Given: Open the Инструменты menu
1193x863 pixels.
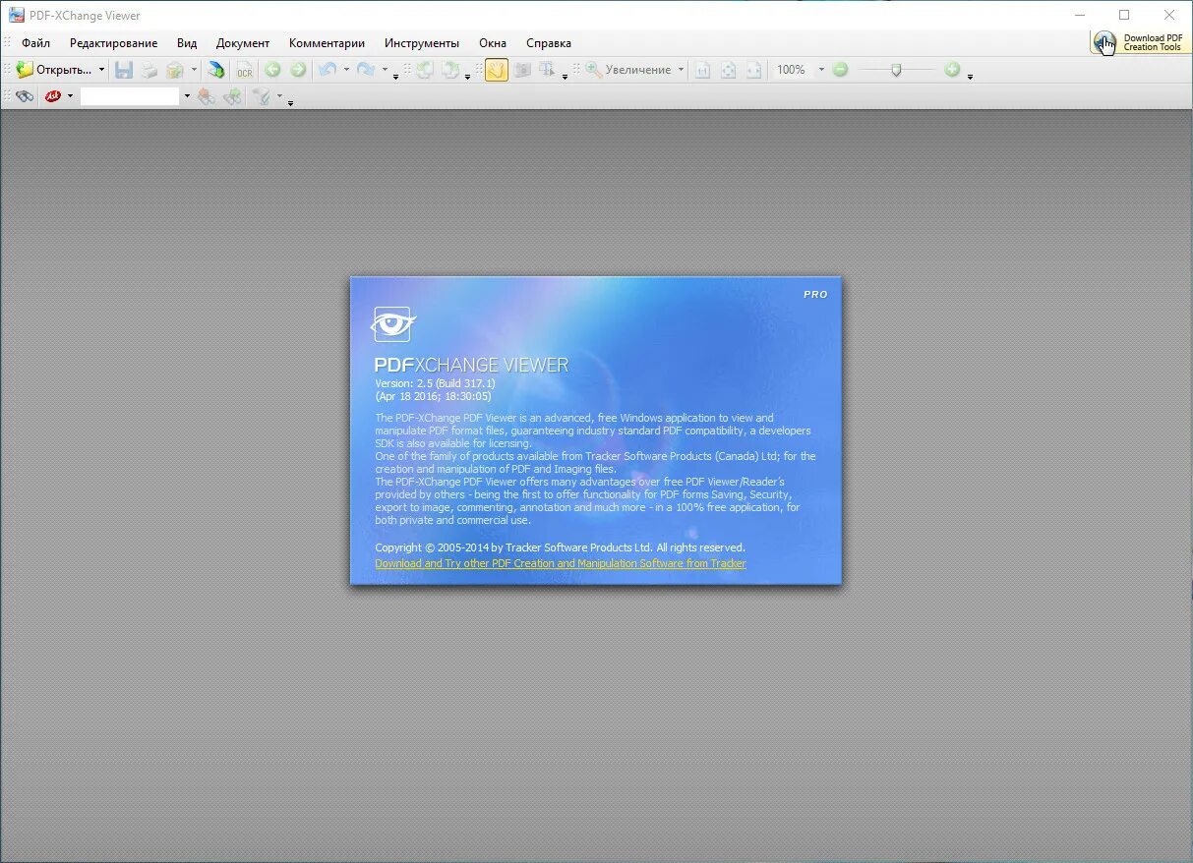Looking at the screenshot, I should coord(422,43).
